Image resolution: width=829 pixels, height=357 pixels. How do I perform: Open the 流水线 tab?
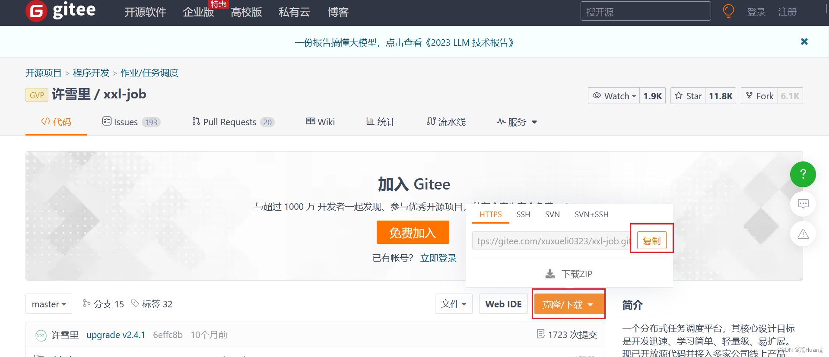pyautogui.click(x=446, y=122)
